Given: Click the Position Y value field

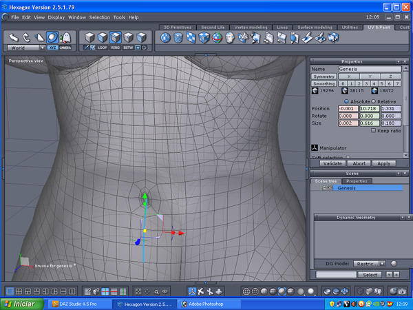Looking at the screenshot, I should tap(368, 108).
